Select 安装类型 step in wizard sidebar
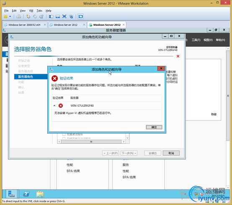 pos(24,66)
